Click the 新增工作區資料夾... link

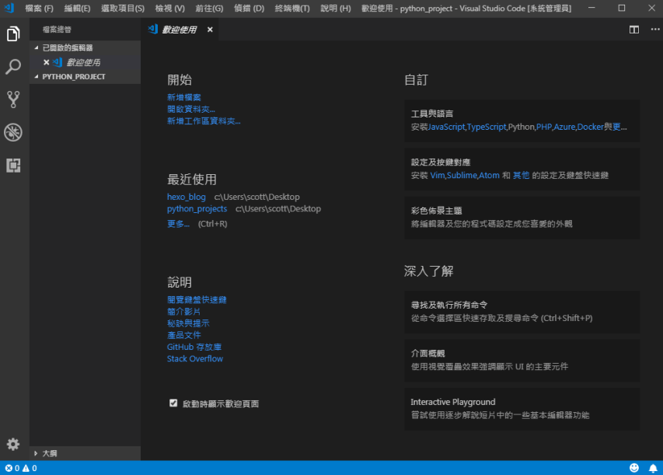(204, 121)
